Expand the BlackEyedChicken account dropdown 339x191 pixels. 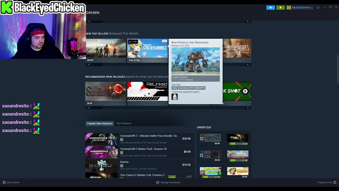point(301,8)
